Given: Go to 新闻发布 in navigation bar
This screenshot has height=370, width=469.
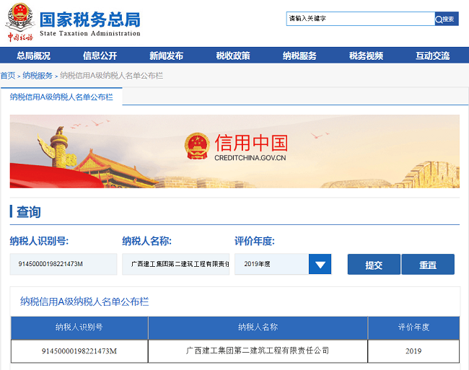Looking at the screenshot, I should [166, 56].
